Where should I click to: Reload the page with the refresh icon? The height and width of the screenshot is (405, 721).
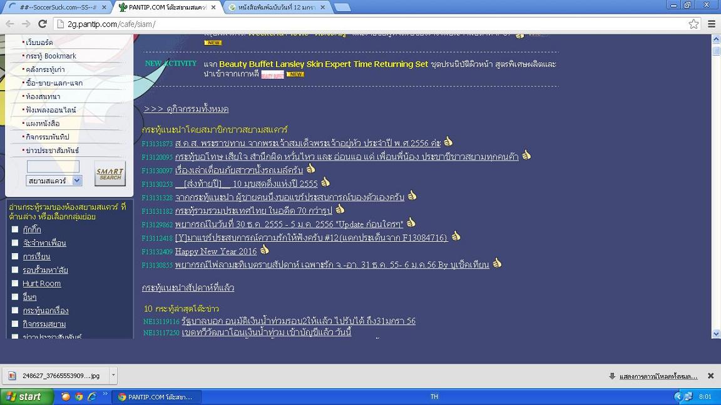pyautogui.click(x=43, y=24)
